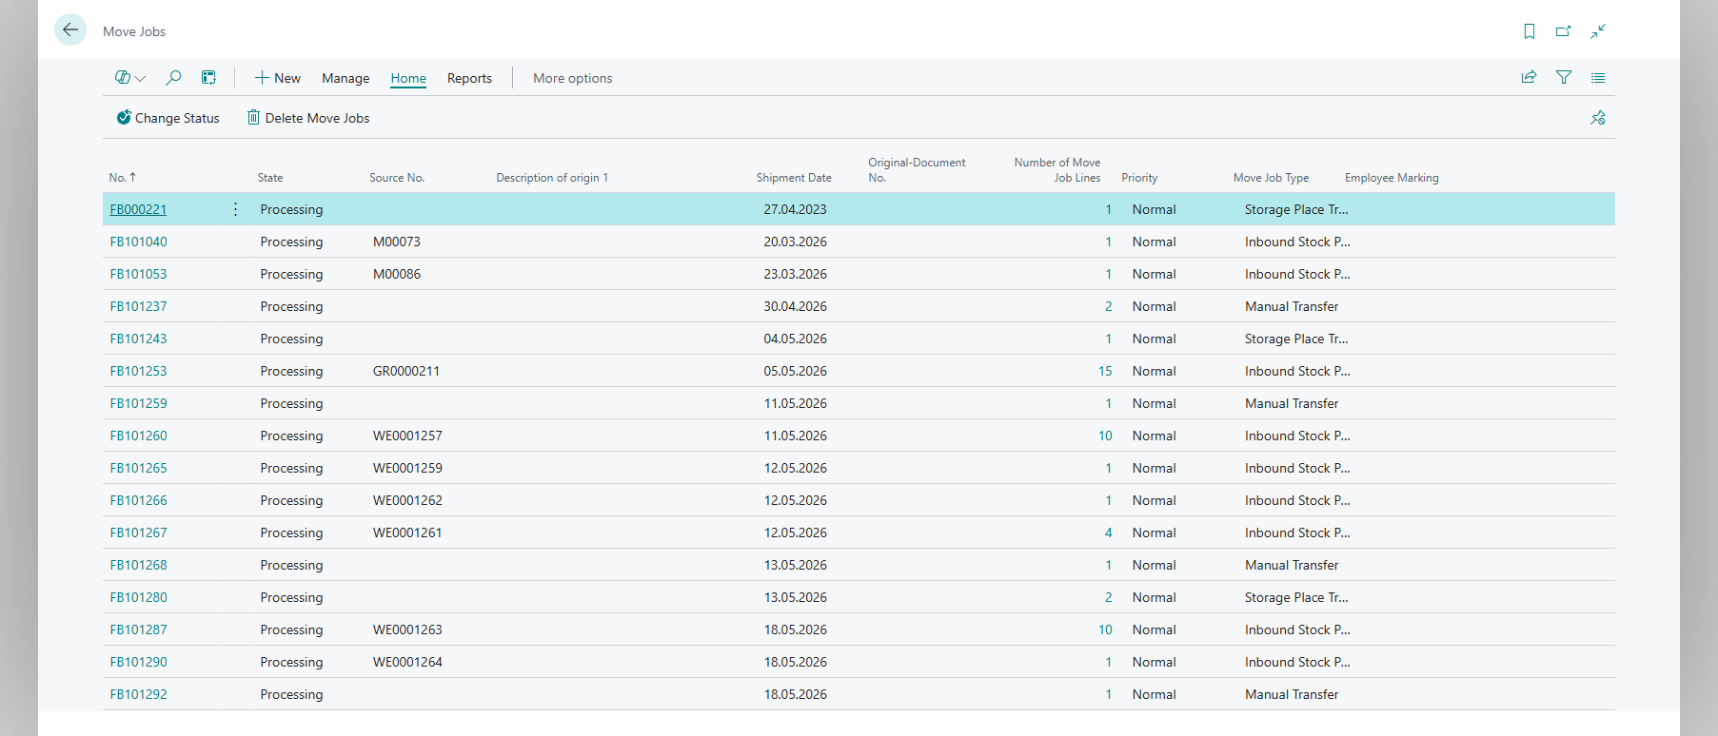Open the Reports menu
1718x736 pixels.
click(x=469, y=78)
